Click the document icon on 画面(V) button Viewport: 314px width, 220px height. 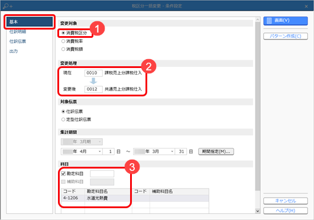tap(269, 21)
